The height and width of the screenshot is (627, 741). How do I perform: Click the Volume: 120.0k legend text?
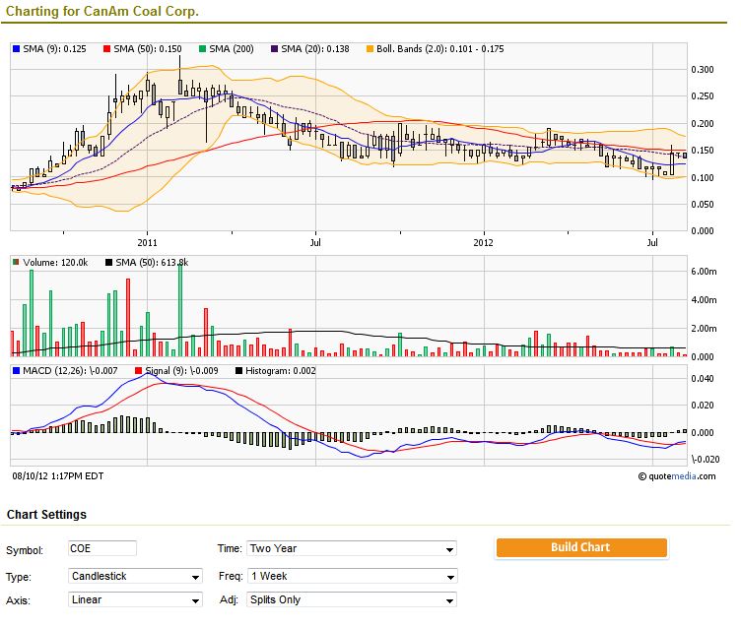(55, 262)
